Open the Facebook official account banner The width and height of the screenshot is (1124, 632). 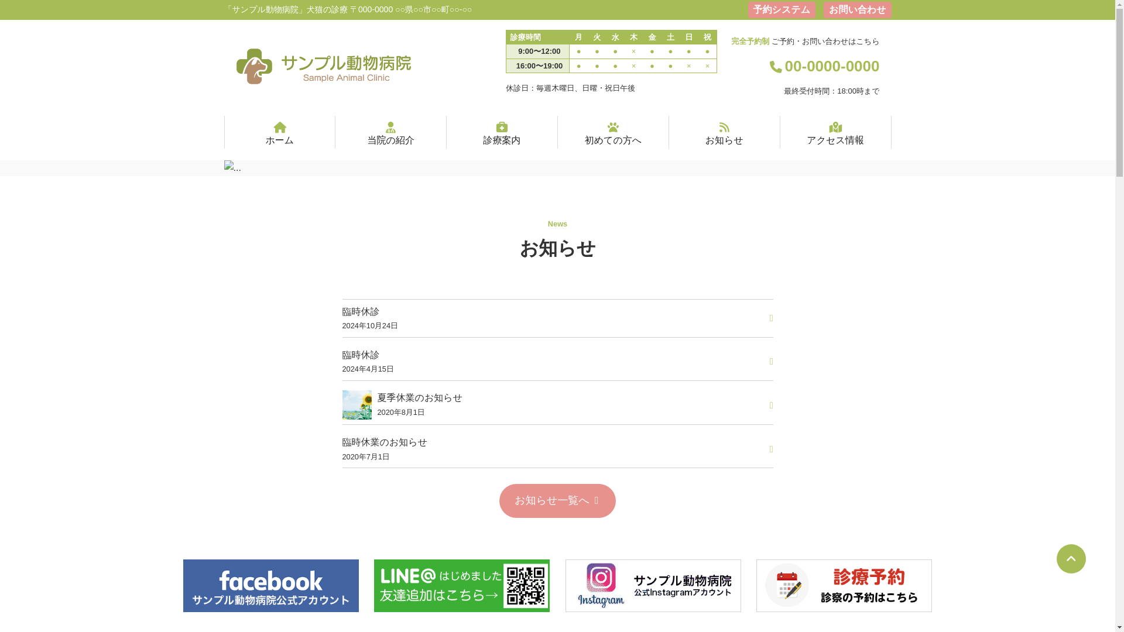[x=271, y=586]
